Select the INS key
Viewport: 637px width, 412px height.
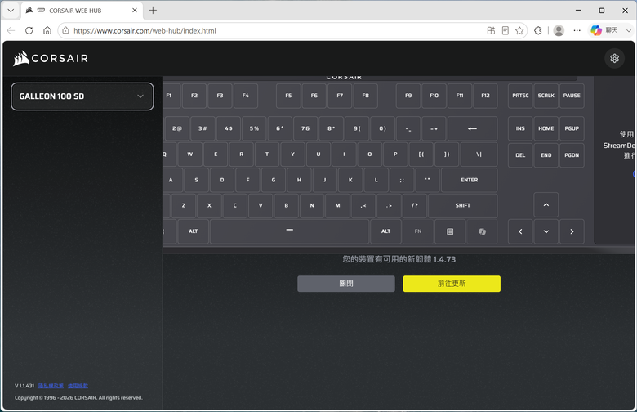point(520,128)
